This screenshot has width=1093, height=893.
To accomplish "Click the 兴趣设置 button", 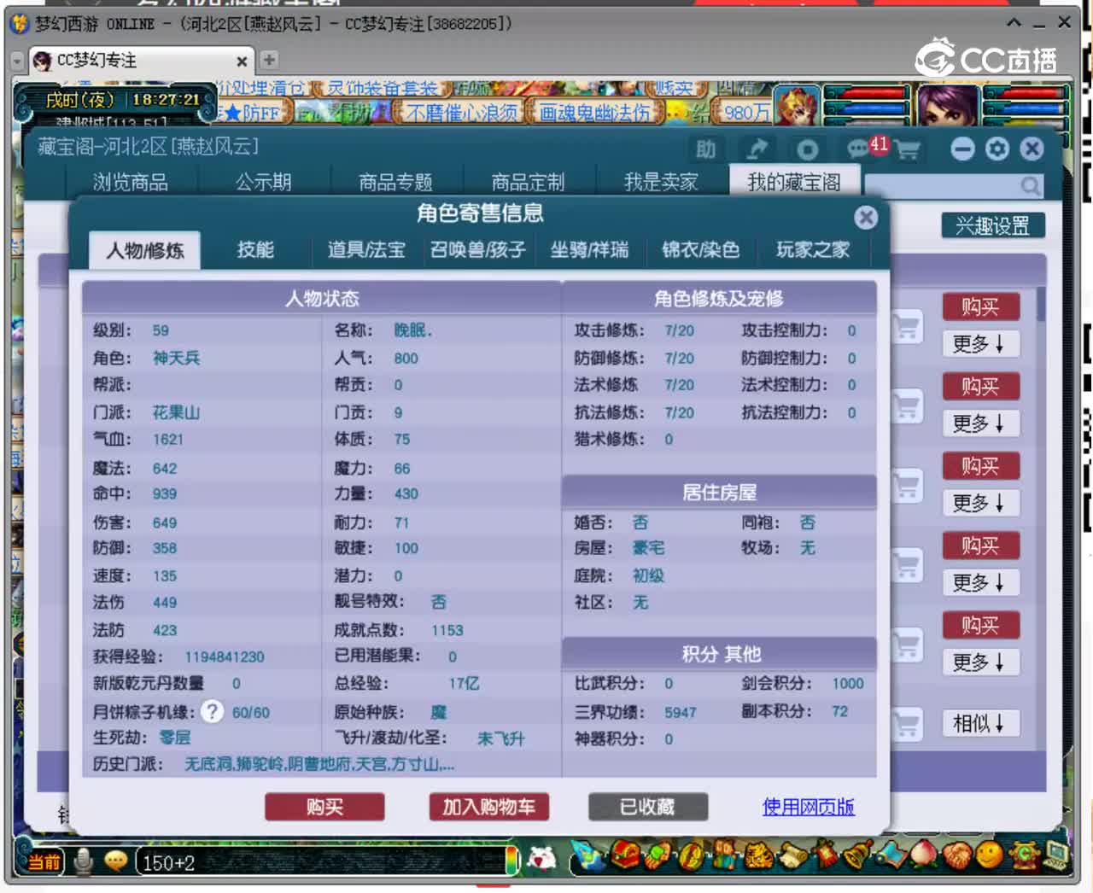I will point(993,225).
